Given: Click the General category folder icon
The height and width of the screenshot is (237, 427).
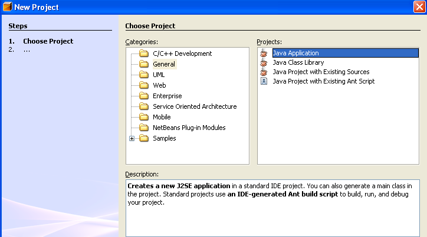Looking at the screenshot, I should tap(144, 64).
